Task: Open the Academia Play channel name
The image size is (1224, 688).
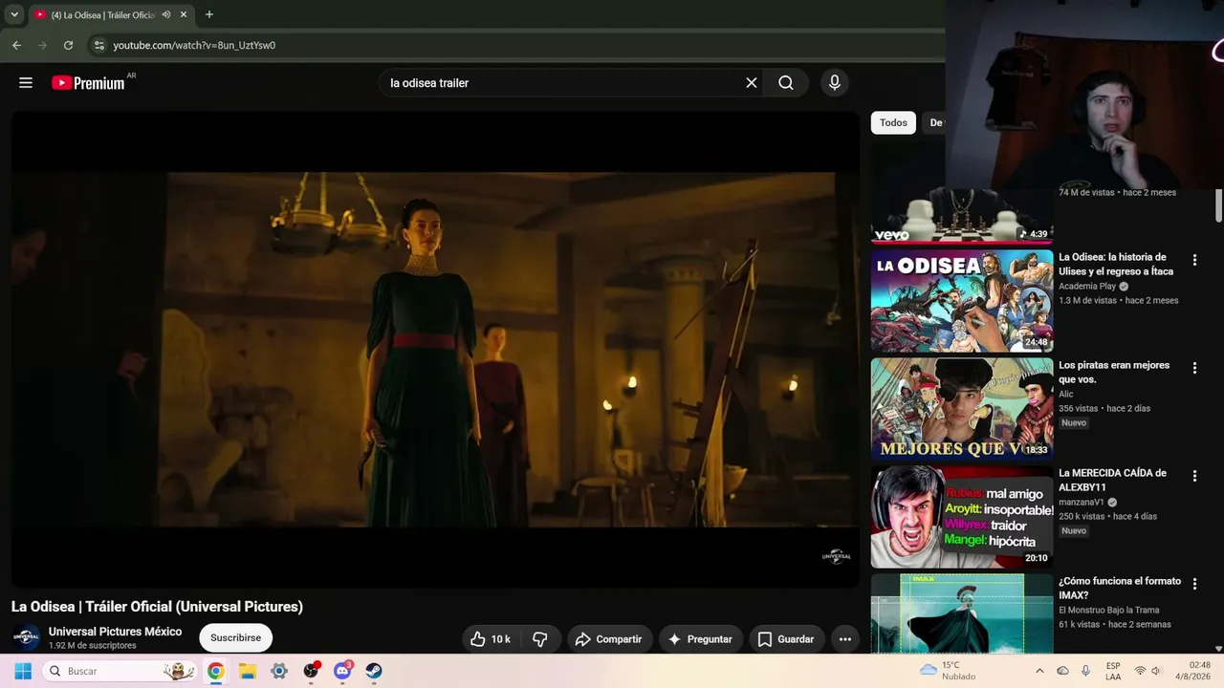Action: (x=1087, y=286)
